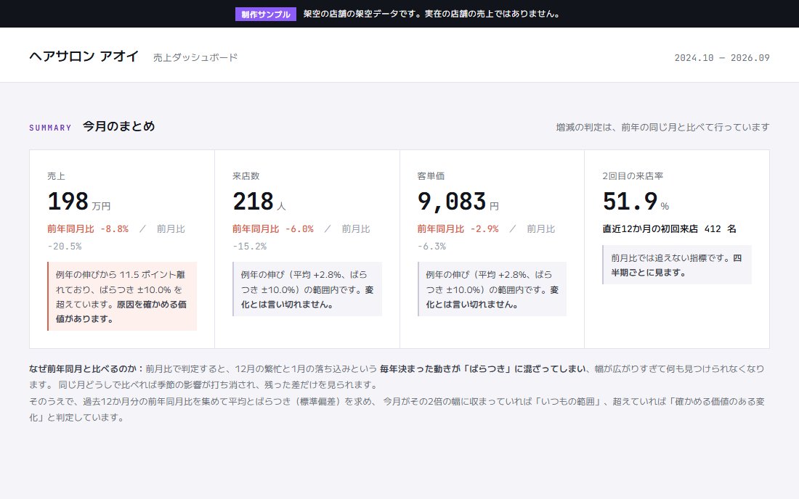Click the 架空の店舗の架空データです banner text
The height and width of the screenshot is (499, 799).
pos(431,14)
